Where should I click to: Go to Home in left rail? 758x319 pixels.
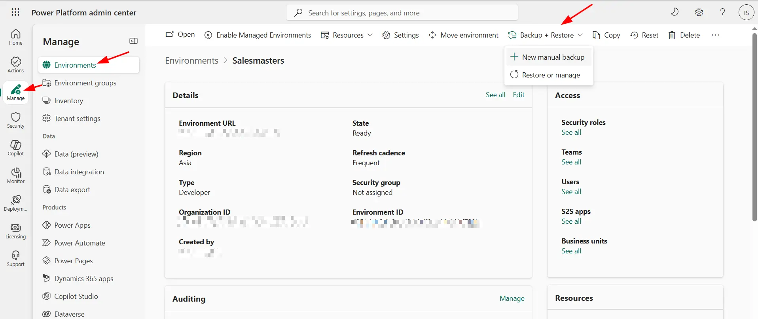pos(16,37)
